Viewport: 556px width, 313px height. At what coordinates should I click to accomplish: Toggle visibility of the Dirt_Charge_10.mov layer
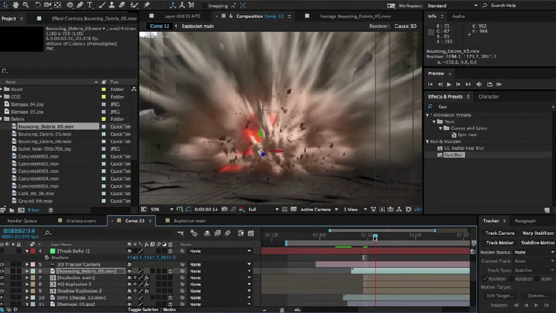coord(3,297)
